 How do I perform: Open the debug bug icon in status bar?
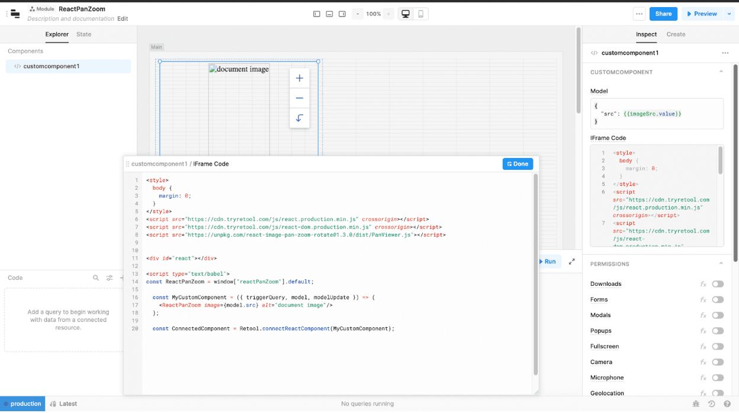pos(696,404)
